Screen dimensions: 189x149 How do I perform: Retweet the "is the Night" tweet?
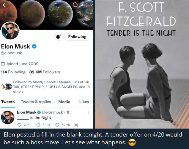(38, 125)
